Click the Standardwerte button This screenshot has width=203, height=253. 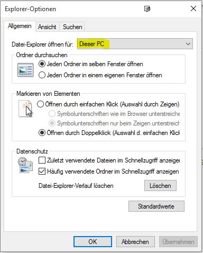[x=156, y=206]
